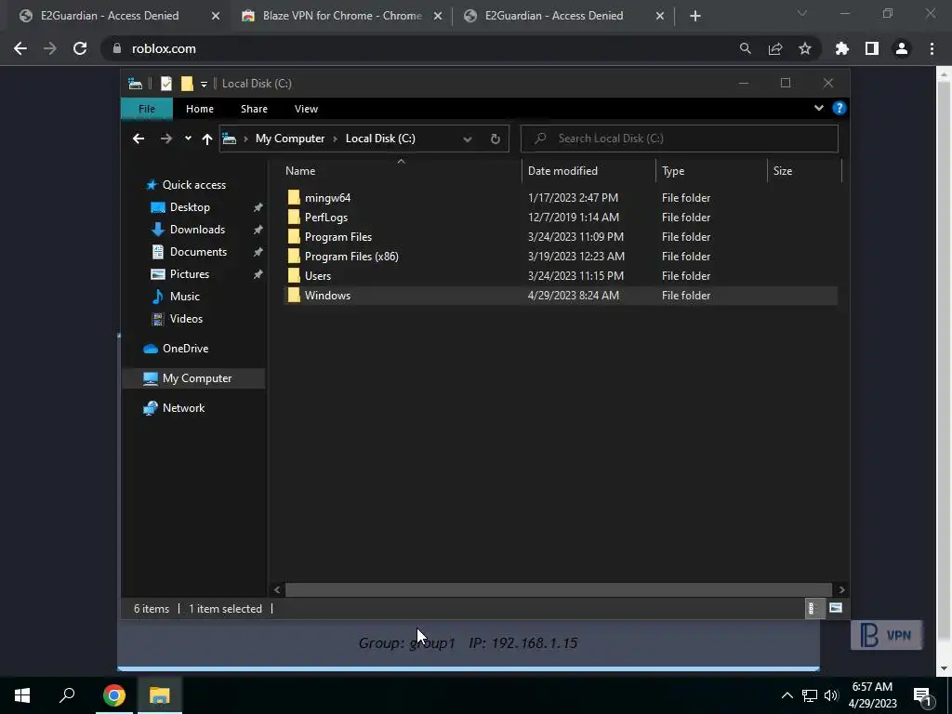This screenshot has width=952, height=714.
Task: Click My Computer in the address path
Action: tap(290, 139)
